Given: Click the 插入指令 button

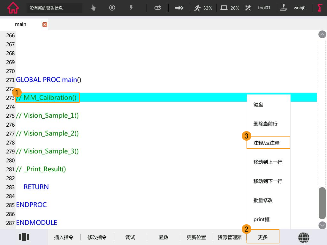Looking at the screenshot, I should click(64, 237).
